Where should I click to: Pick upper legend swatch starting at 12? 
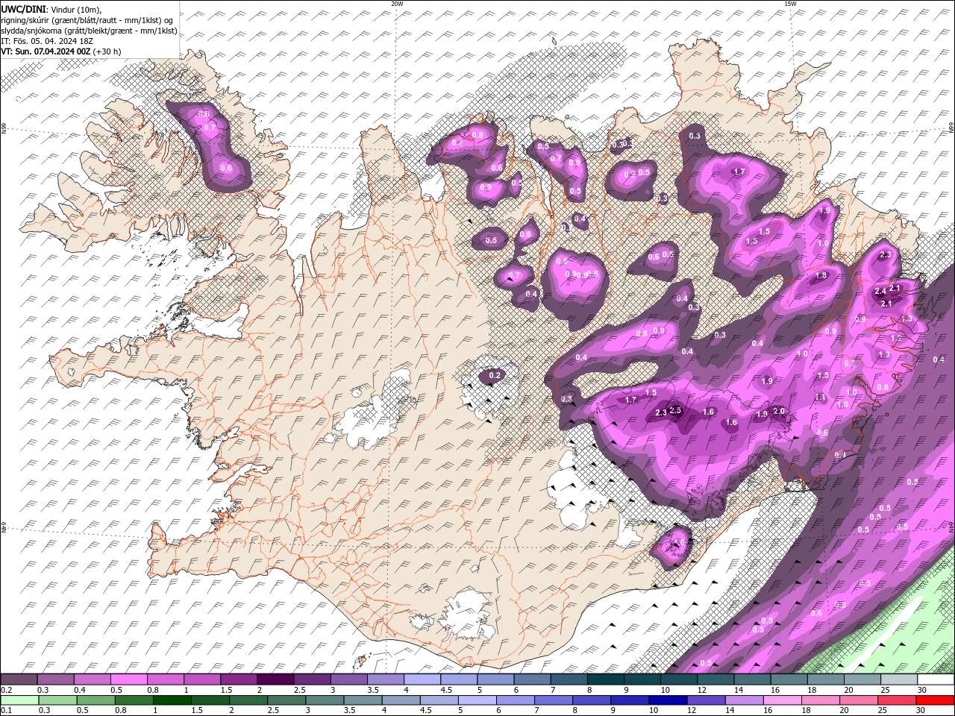[716, 679]
